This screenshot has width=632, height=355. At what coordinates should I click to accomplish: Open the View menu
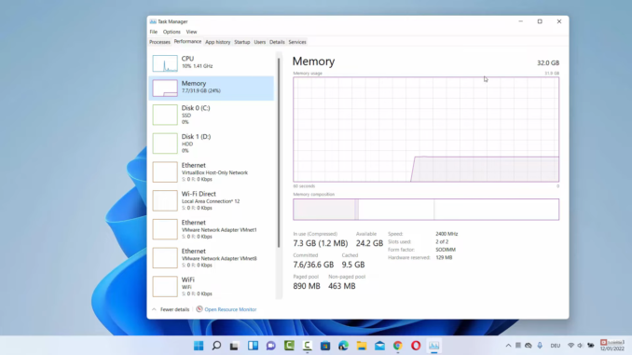191,32
